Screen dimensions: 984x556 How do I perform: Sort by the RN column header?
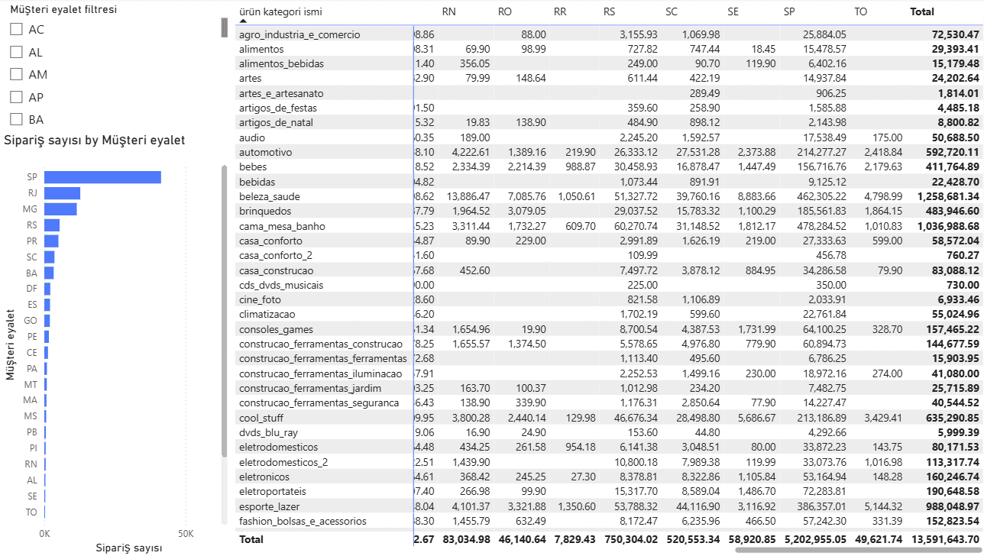(449, 11)
